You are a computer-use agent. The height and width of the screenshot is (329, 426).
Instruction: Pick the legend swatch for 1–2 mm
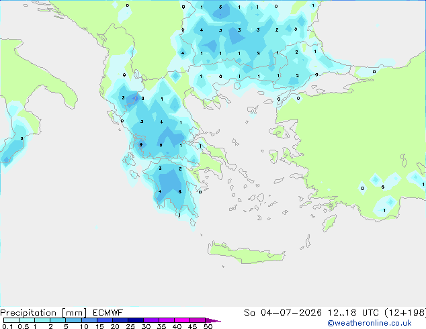(x=42, y=320)
